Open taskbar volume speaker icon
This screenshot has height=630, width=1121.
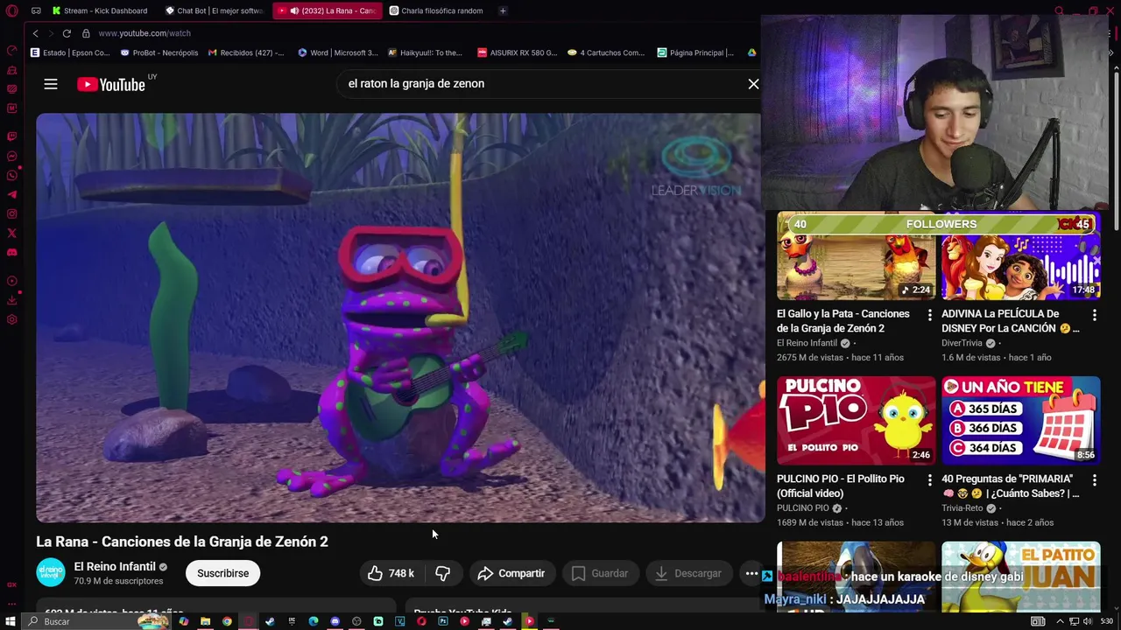tap(1087, 621)
